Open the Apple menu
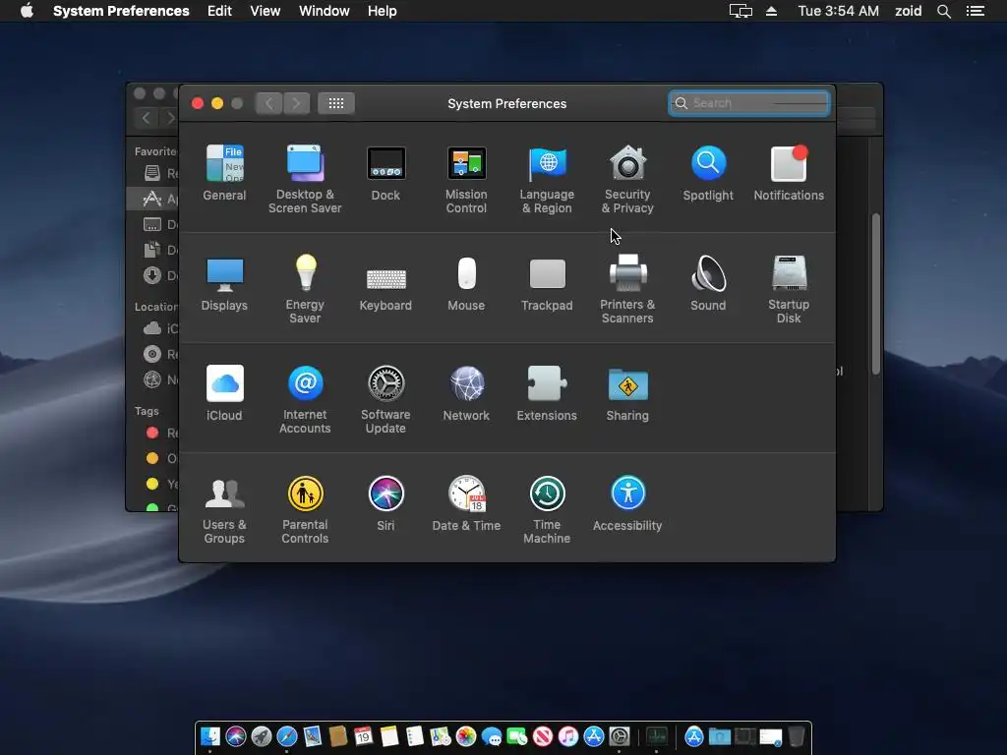Image resolution: width=1007 pixels, height=755 pixels. click(x=27, y=11)
